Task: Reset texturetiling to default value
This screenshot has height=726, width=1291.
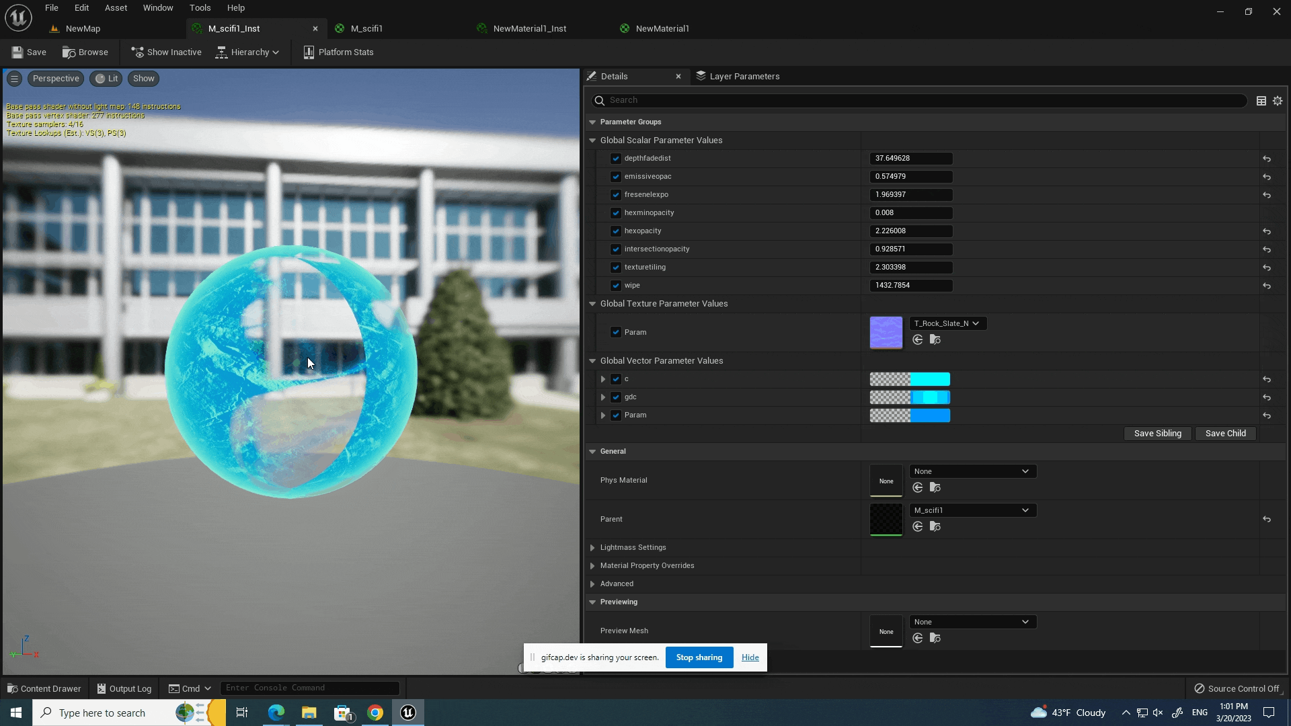Action: pos(1267,268)
